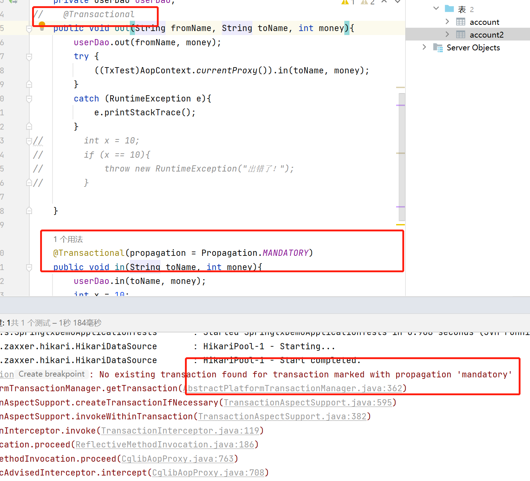Open AbstractPlatformTransactionManager.java:362 link
The image size is (530, 481).
tap(294, 389)
